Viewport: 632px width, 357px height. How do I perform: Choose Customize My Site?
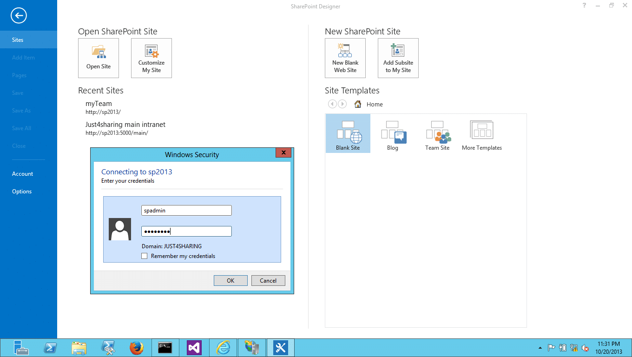[151, 58]
